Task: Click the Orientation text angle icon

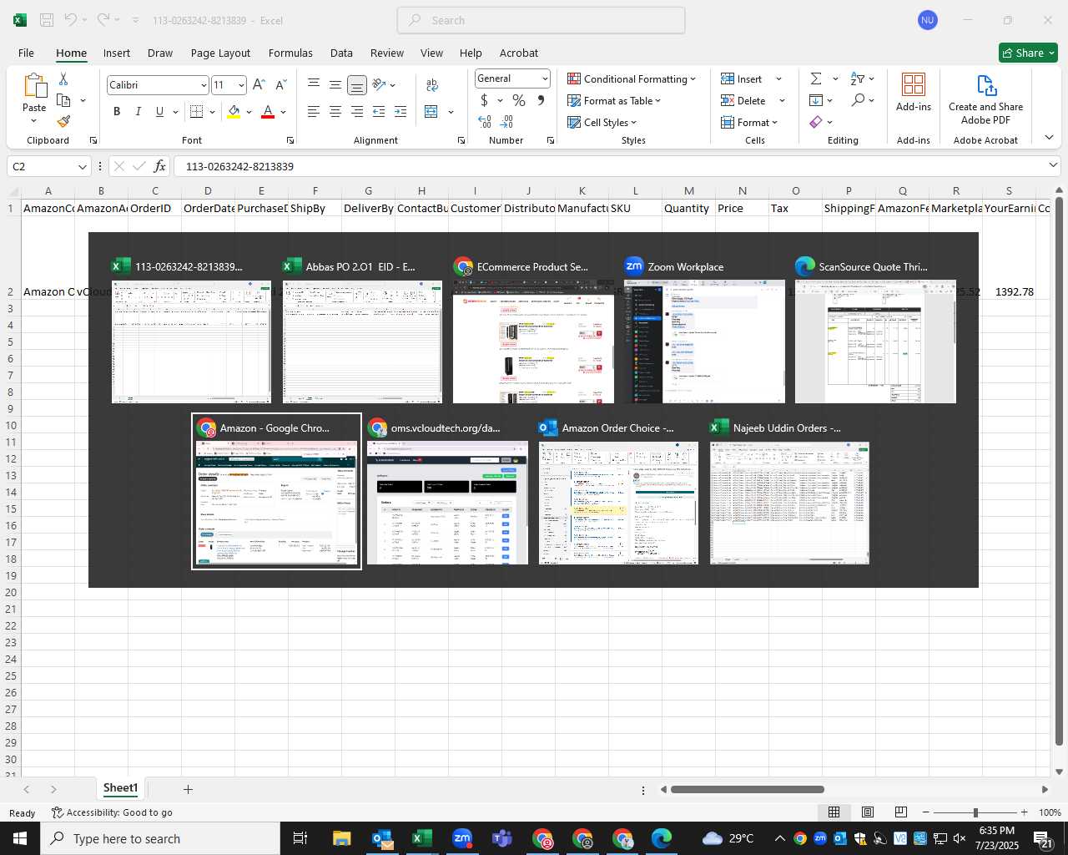Action: pos(380,84)
